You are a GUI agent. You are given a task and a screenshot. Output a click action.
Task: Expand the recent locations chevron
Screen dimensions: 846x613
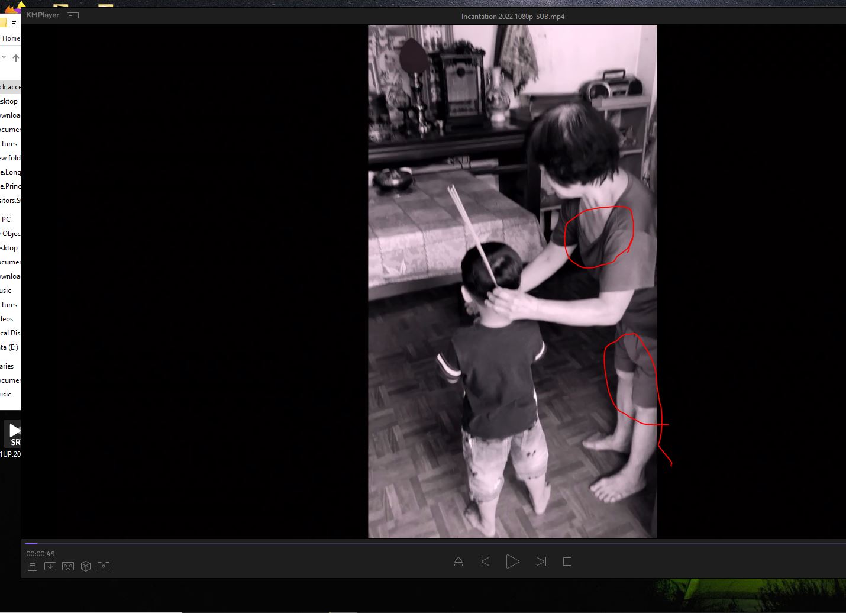tap(4, 57)
